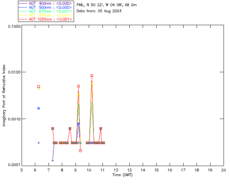Click the y-axis label 0.0010
The height and width of the screenshot is (184, 230).
[x=14, y=119]
